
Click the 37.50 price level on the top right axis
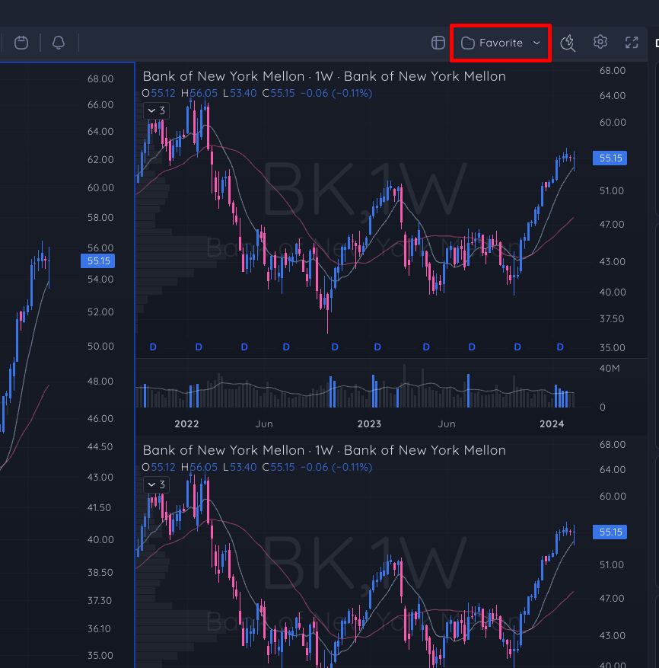612,319
